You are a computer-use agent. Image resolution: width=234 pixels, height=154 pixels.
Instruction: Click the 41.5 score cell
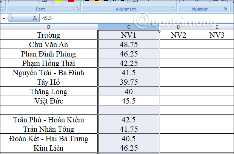point(129,73)
